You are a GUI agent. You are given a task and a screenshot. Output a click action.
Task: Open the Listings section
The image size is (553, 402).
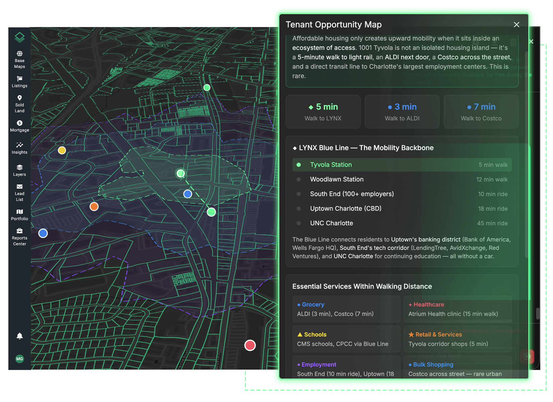pyautogui.click(x=20, y=82)
